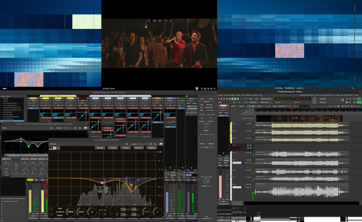Go to previous band with the left arrow
The image size is (362, 222).
tap(100, 210)
